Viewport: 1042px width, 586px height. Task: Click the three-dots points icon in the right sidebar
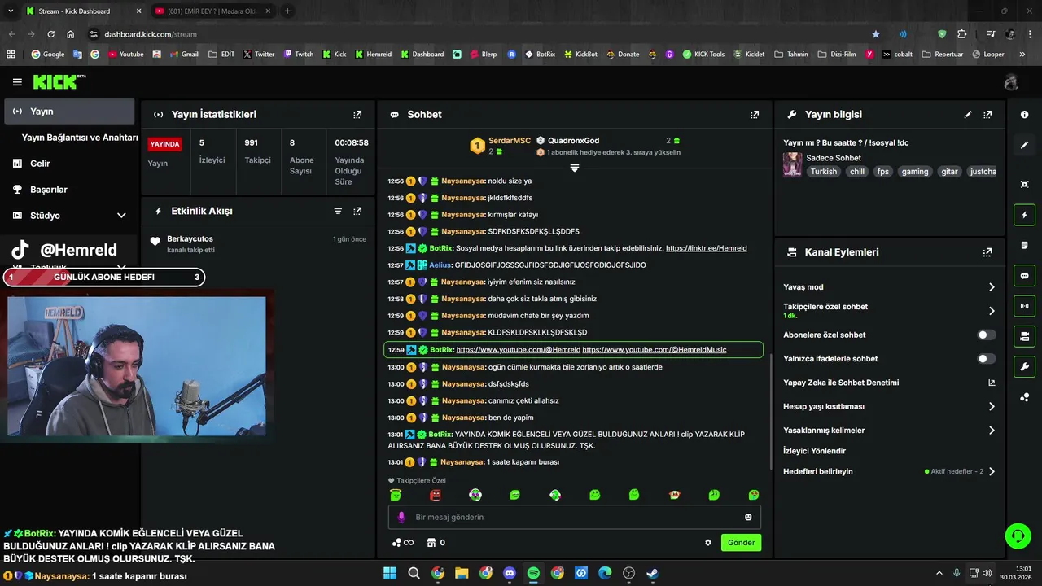click(1024, 397)
